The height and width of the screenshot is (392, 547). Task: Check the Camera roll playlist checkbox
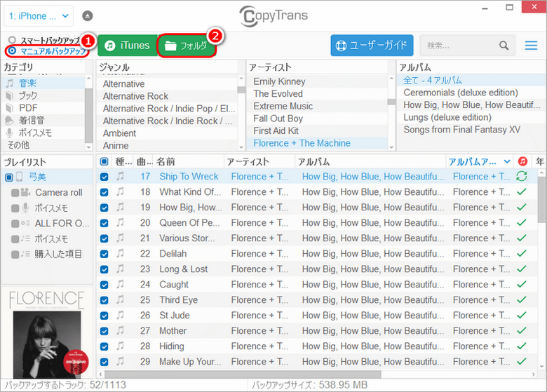(15, 193)
